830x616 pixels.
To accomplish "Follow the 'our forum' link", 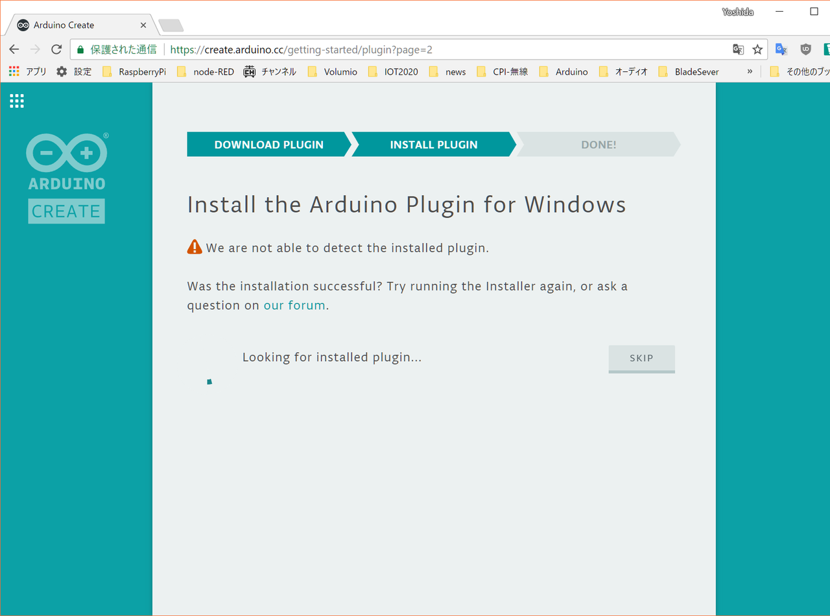I will [x=294, y=305].
